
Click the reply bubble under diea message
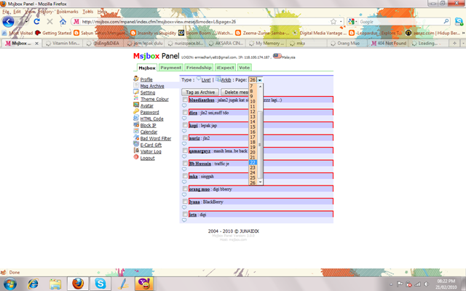(x=184, y=118)
